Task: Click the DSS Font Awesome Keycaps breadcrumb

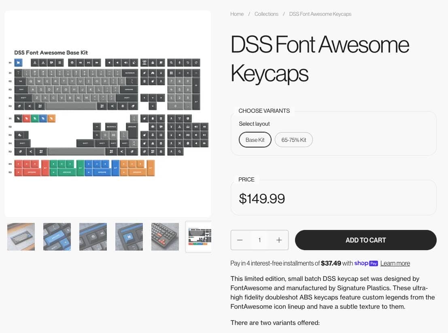Action: coord(320,14)
